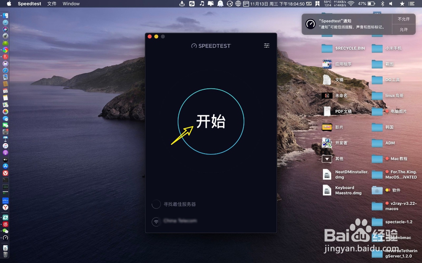
Task: Open Launchpad rocket icon in Dock
Action: pyautogui.click(x=5, y=36)
